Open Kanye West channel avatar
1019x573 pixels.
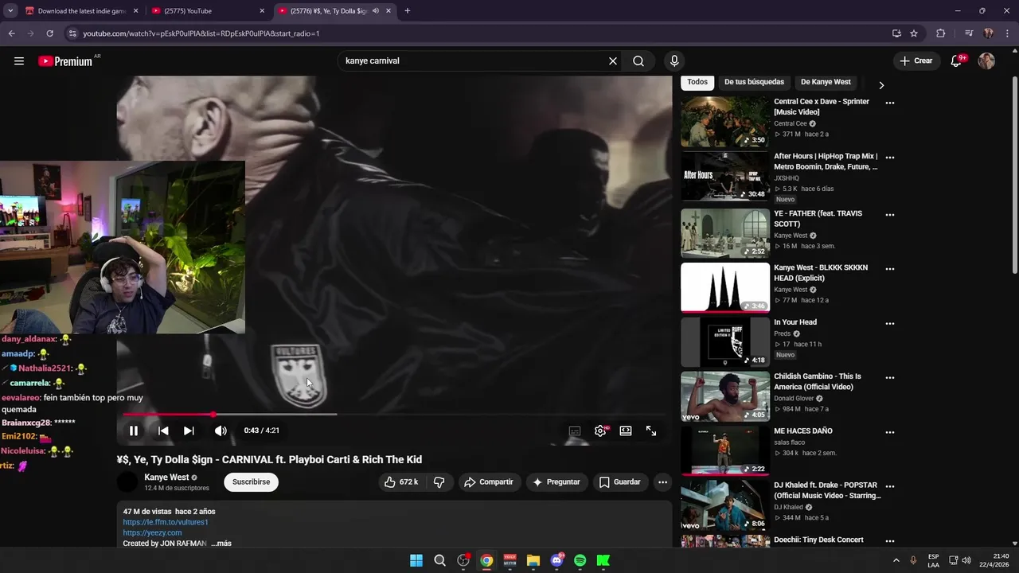127,481
